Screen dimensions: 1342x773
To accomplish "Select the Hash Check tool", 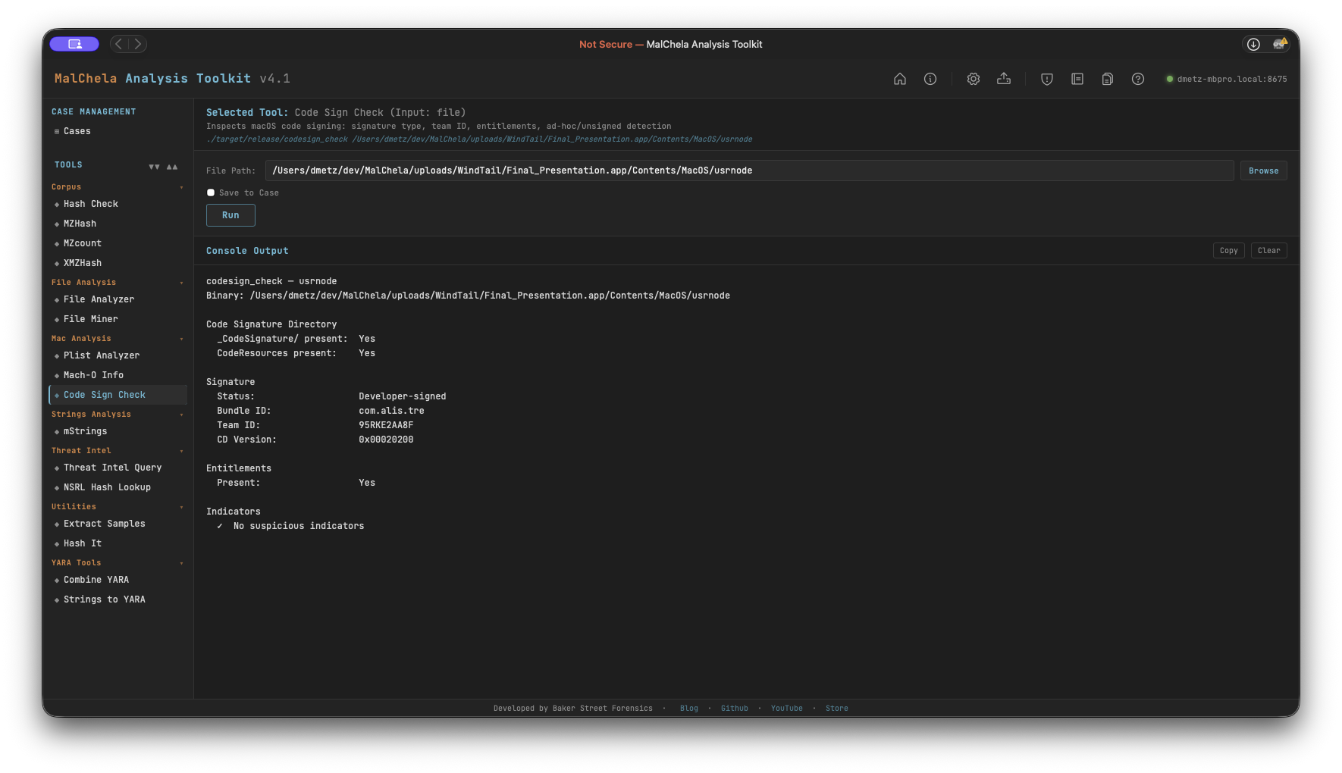I will (118, 204).
